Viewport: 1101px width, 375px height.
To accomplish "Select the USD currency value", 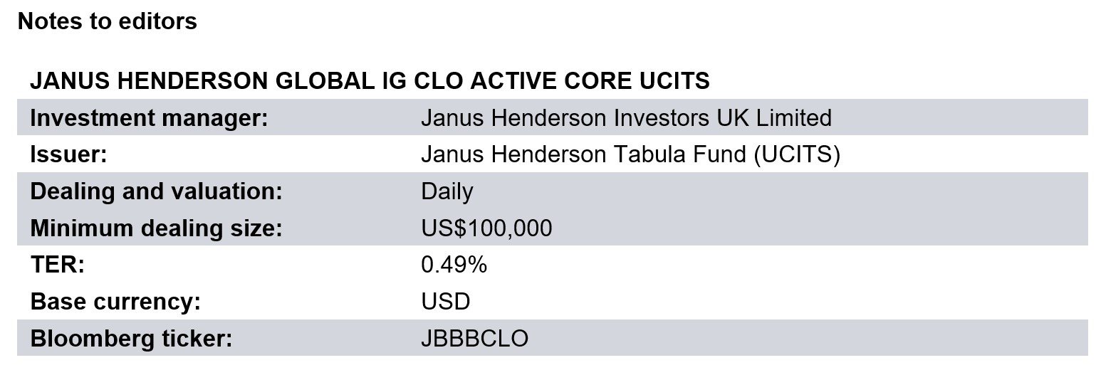I will tap(445, 302).
